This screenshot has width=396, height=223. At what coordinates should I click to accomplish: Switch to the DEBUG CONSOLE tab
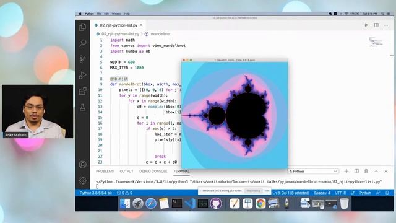(x=153, y=171)
